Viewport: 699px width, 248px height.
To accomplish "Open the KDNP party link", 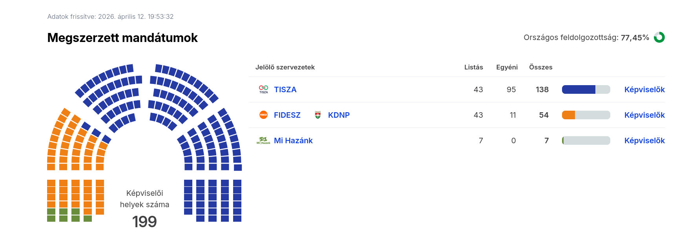I will (x=339, y=115).
